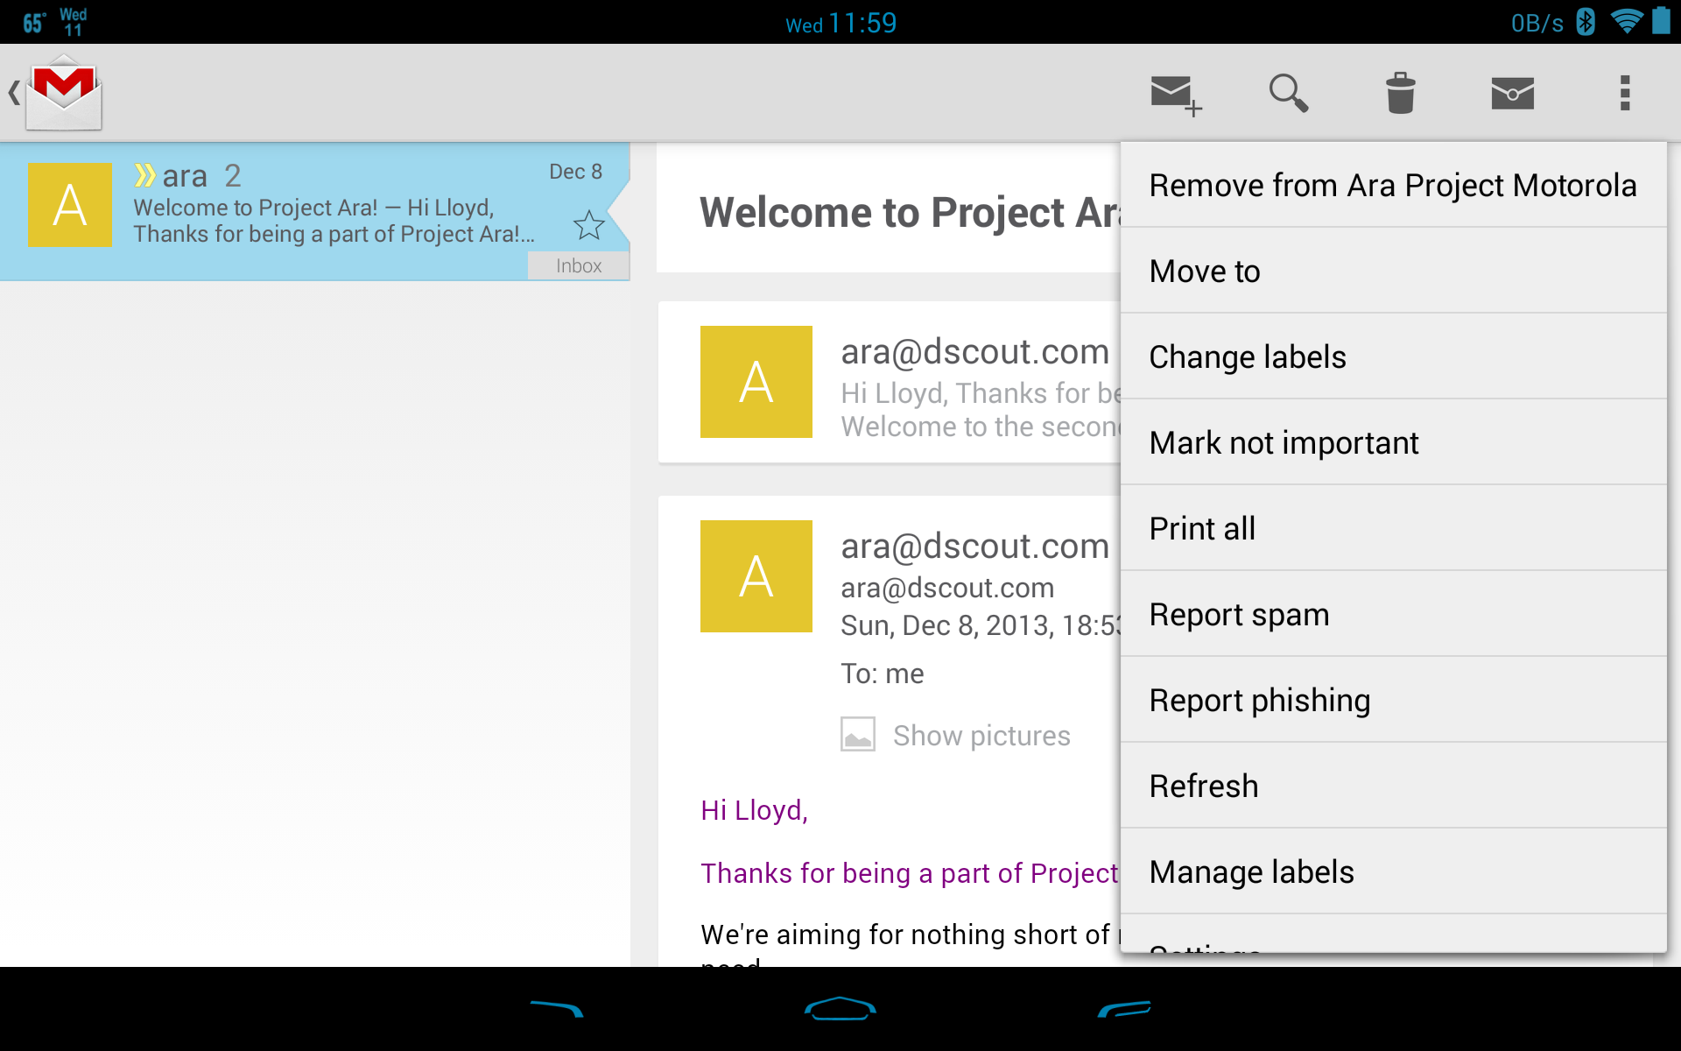Viewport: 1681px width, 1051px height.
Task: Mark conversation unread with envelope icon
Action: [1513, 93]
